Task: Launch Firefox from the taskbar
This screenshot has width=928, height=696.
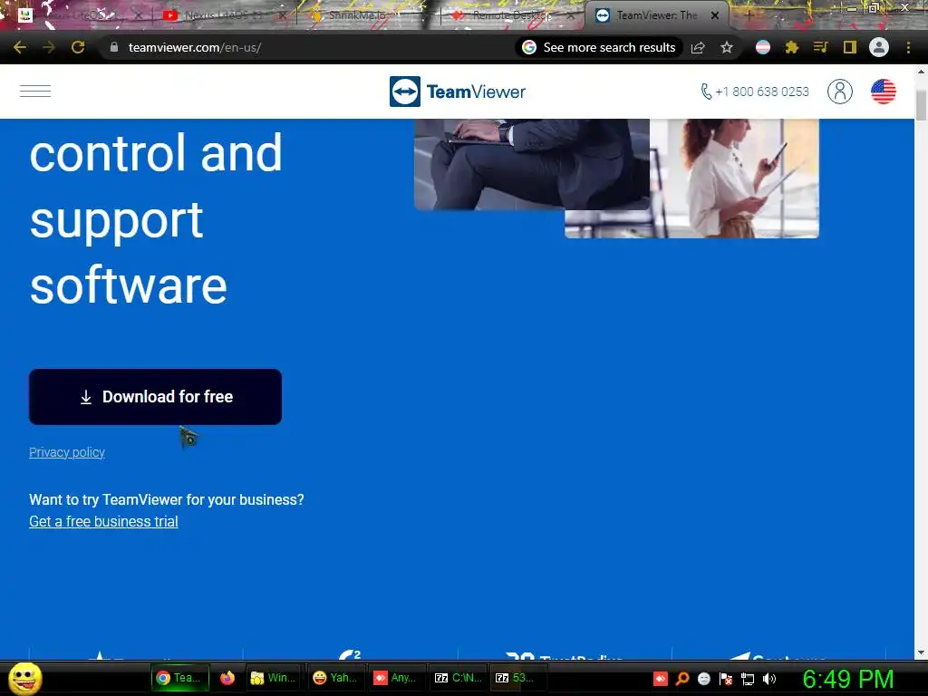Action: coord(227,678)
